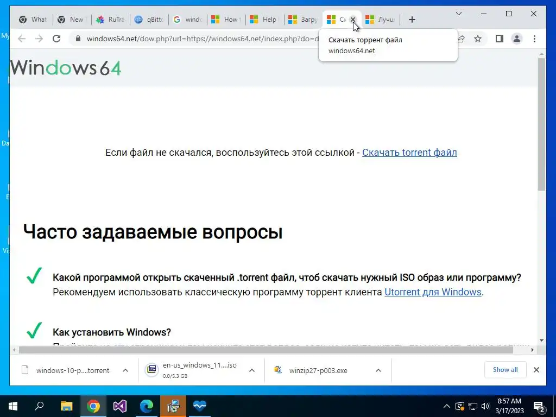The image size is (556, 417).
Task: View site information lock icon
Action: click(x=78, y=39)
